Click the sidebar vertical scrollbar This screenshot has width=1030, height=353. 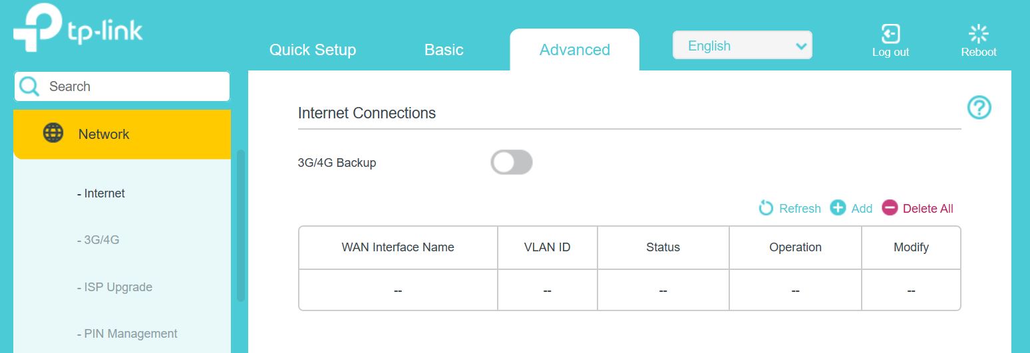coord(241,226)
